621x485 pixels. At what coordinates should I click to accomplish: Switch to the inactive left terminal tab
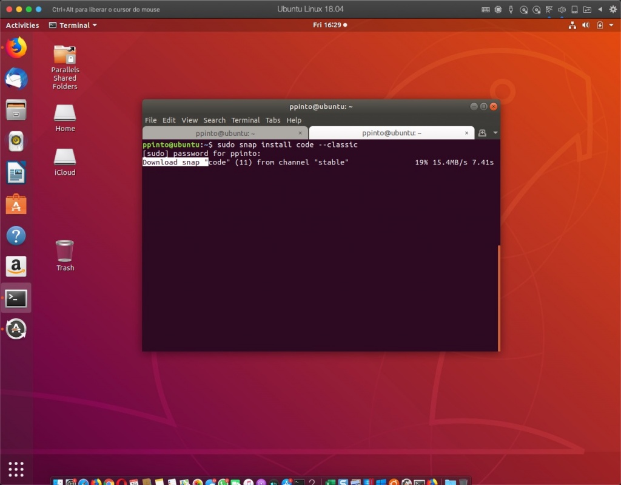click(x=225, y=134)
